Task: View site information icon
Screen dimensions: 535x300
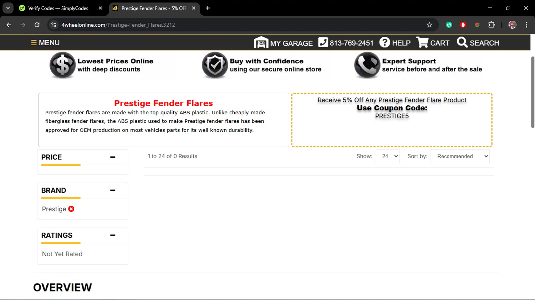Action: [x=54, y=25]
